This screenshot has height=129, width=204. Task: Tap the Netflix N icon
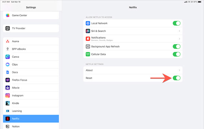(x=7, y=118)
